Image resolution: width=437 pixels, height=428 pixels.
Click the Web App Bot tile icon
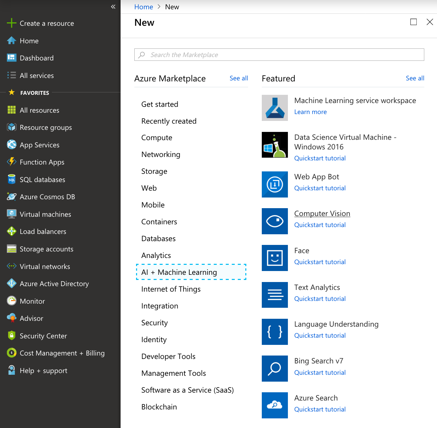tap(275, 184)
